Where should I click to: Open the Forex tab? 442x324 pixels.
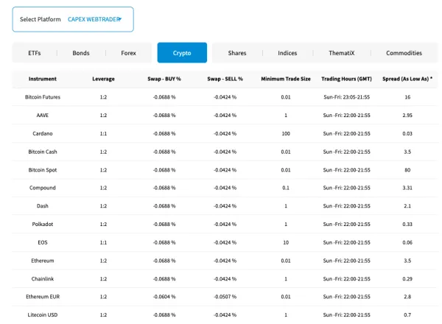pos(128,53)
